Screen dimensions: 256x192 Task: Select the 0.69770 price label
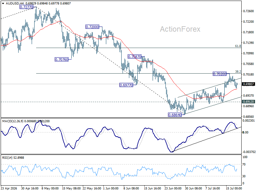[x=126, y=85]
